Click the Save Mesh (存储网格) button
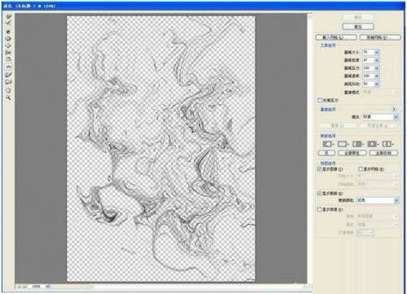 [380, 37]
